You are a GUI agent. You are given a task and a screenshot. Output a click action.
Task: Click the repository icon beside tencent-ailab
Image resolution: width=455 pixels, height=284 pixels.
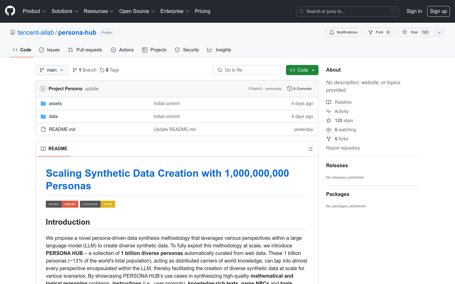click(x=13, y=33)
